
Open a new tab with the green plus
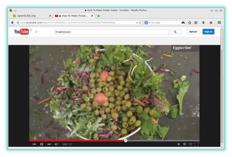(x=99, y=16)
